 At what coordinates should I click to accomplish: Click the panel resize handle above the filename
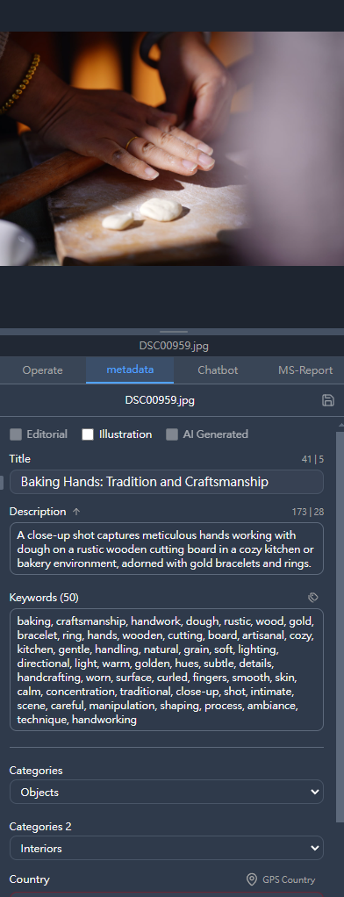coord(174,332)
